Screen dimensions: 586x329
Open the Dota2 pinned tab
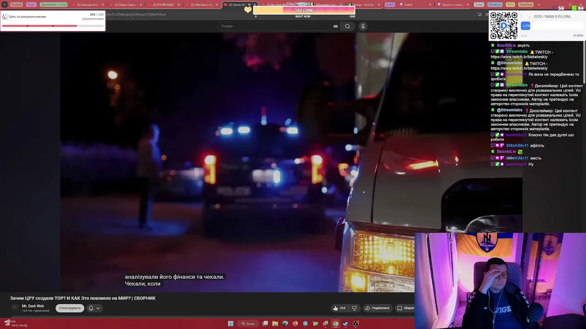point(479,5)
